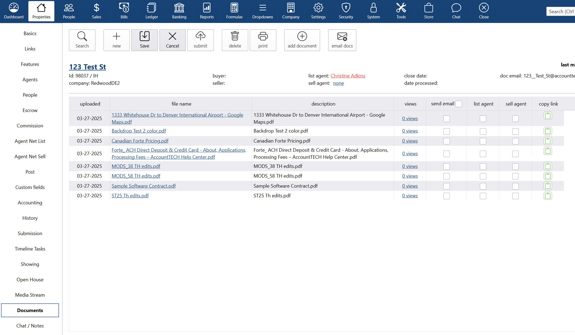Copy link for ST25 Th edits.pdf

[548, 196]
